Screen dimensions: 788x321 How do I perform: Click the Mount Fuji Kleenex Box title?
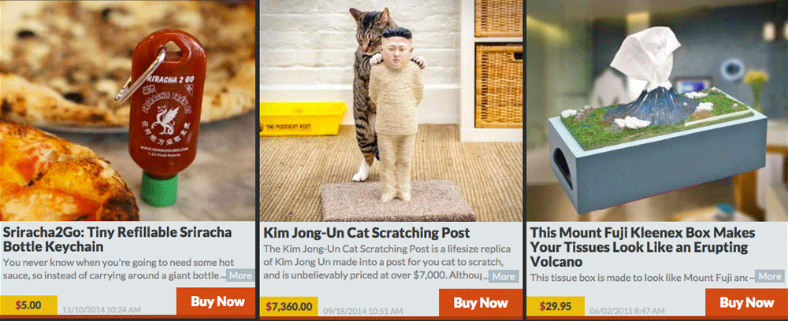click(643, 247)
